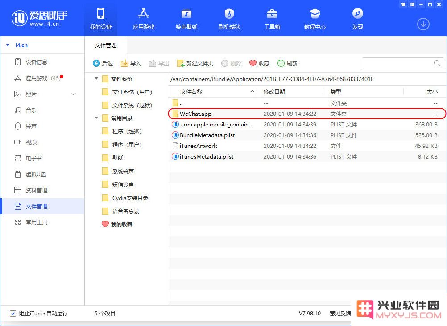Click the 删除 delete button

tap(232, 63)
